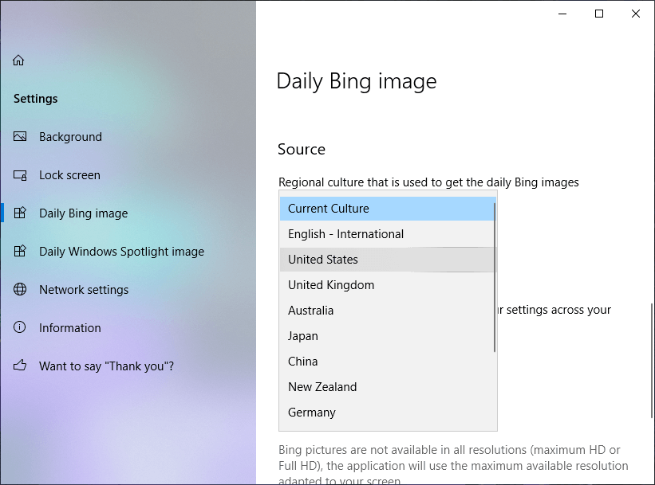Open the Lock screen settings page

(x=69, y=175)
